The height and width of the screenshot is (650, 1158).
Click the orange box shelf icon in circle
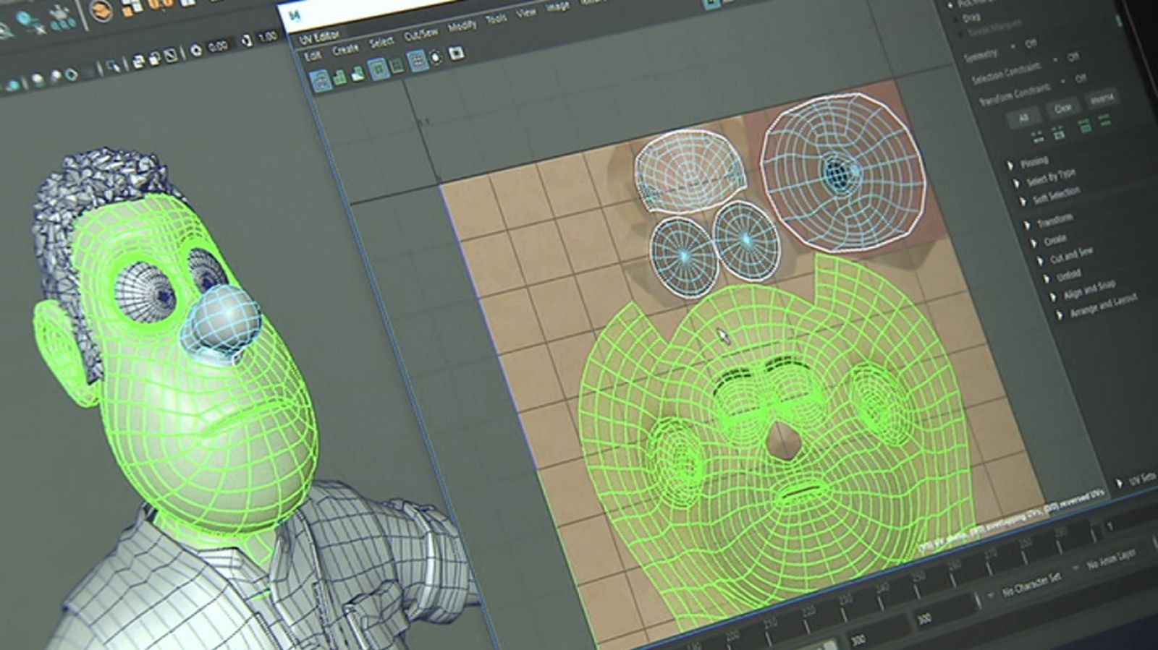click(101, 10)
